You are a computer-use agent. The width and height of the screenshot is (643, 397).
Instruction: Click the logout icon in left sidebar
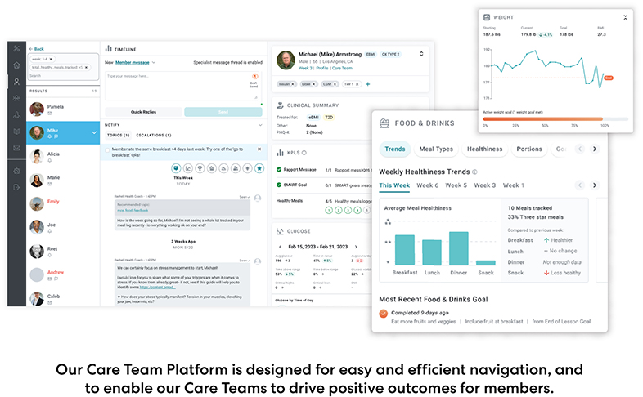pyautogui.click(x=16, y=188)
